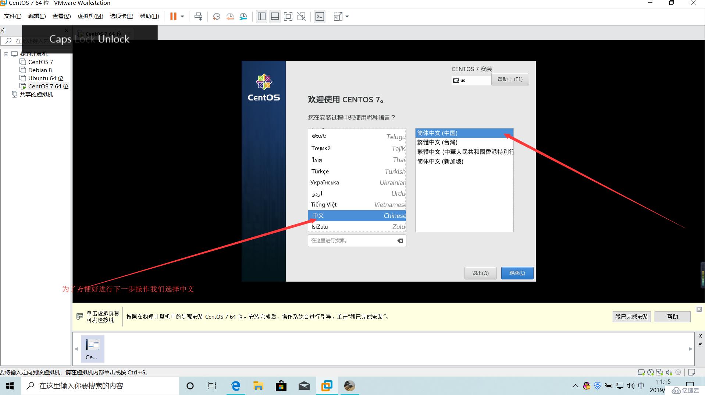Select Debian 8 in the library
This screenshot has width=705, height=395.
pos(40,70)
